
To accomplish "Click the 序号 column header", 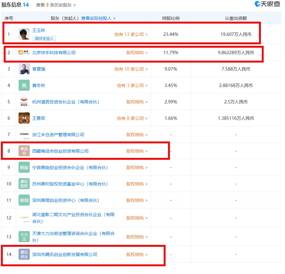I will (x=9, y=18).
